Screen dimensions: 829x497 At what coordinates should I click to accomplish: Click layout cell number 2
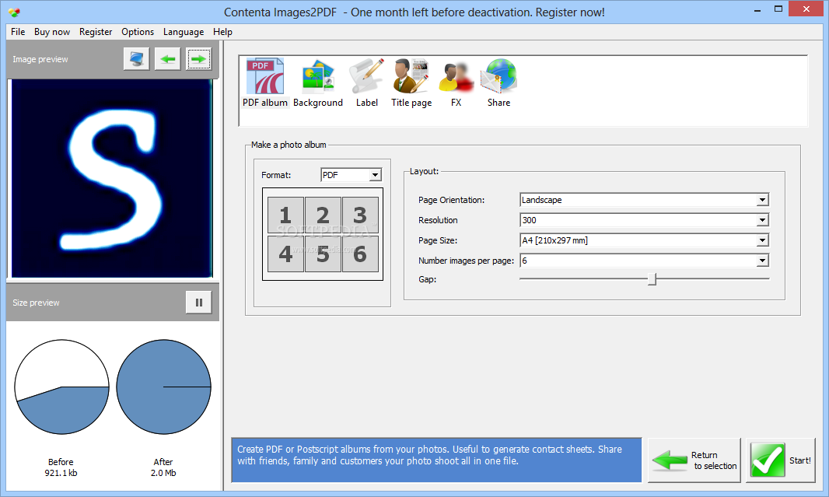[323, 215]
